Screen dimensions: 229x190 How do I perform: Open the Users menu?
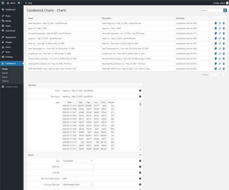[12, 47]
